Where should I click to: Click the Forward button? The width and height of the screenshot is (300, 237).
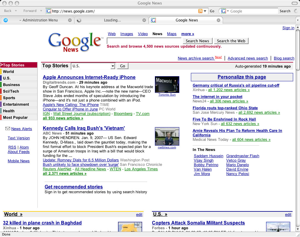(30, 11)
